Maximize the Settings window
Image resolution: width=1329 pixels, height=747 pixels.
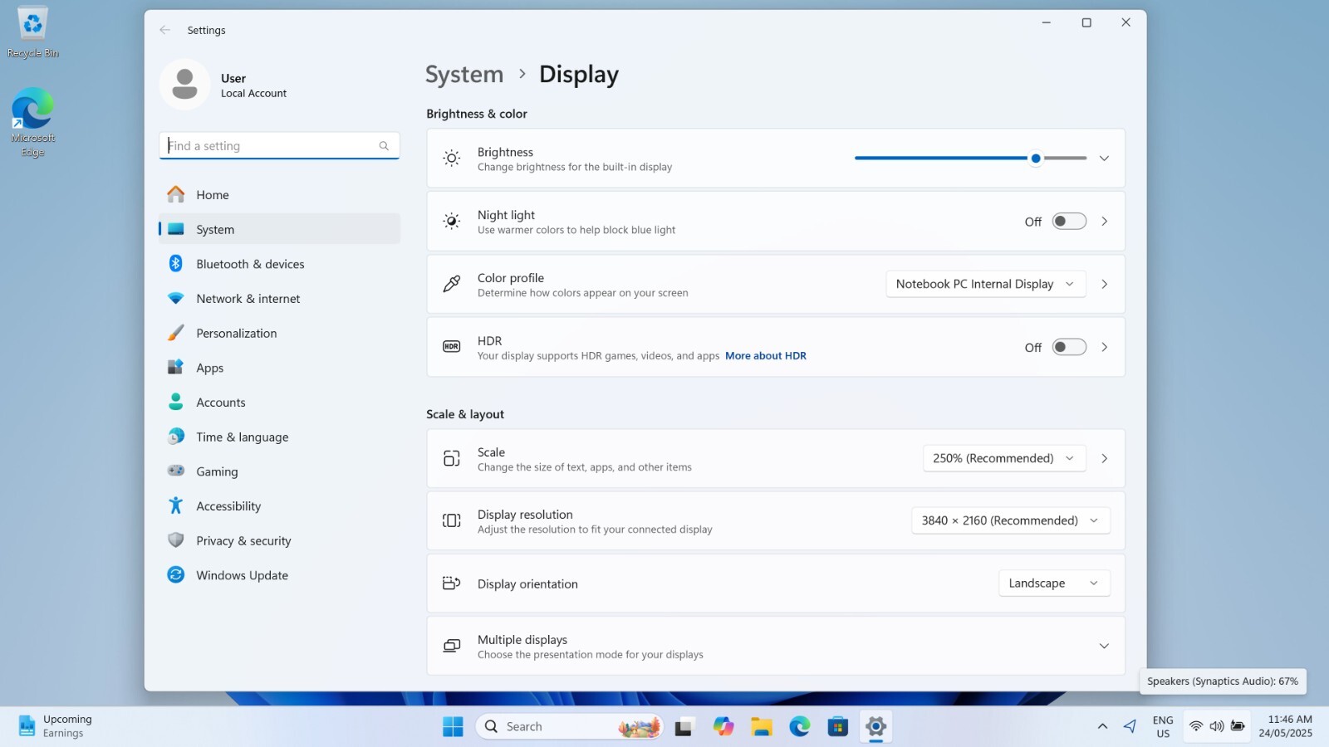1086,23
